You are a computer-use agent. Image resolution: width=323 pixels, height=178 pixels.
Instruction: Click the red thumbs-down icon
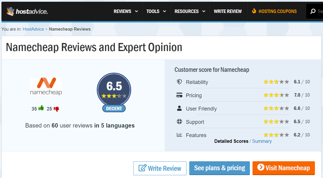pyautogui.click(x=56, y=109)
